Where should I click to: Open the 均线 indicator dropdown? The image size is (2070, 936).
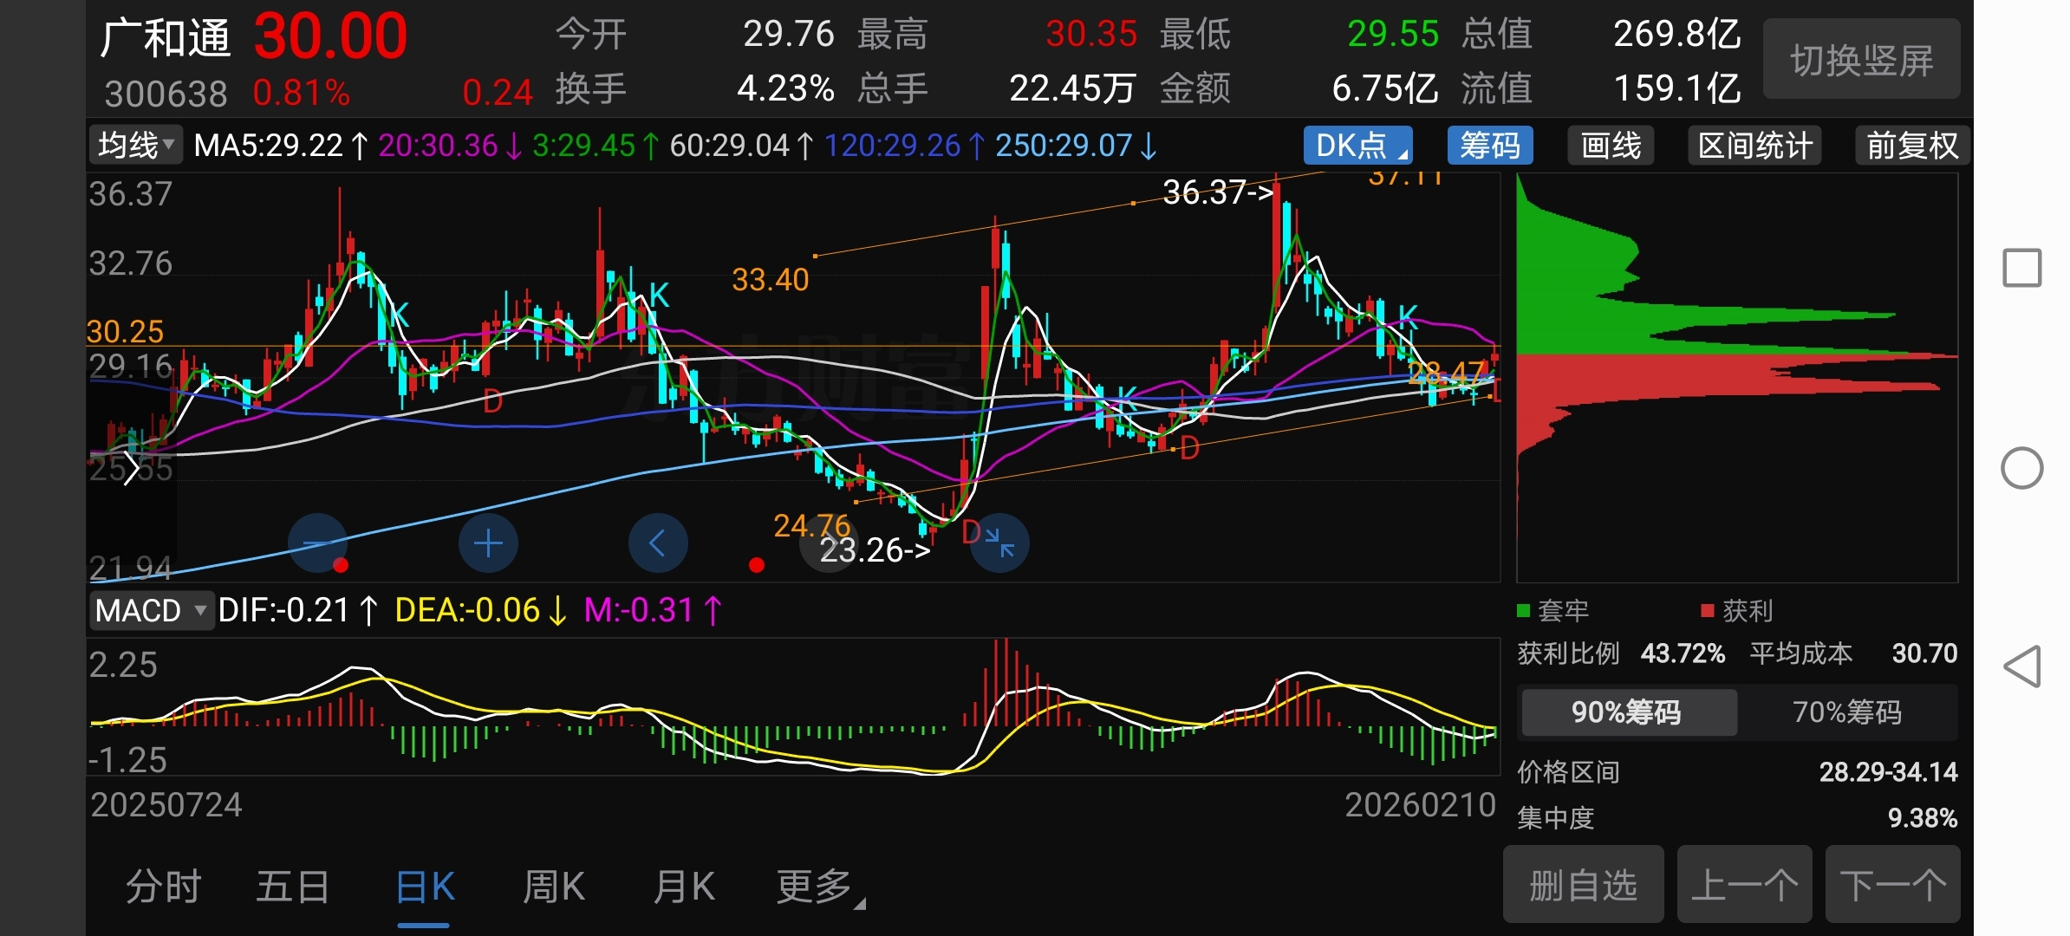[x=136, y=145]
